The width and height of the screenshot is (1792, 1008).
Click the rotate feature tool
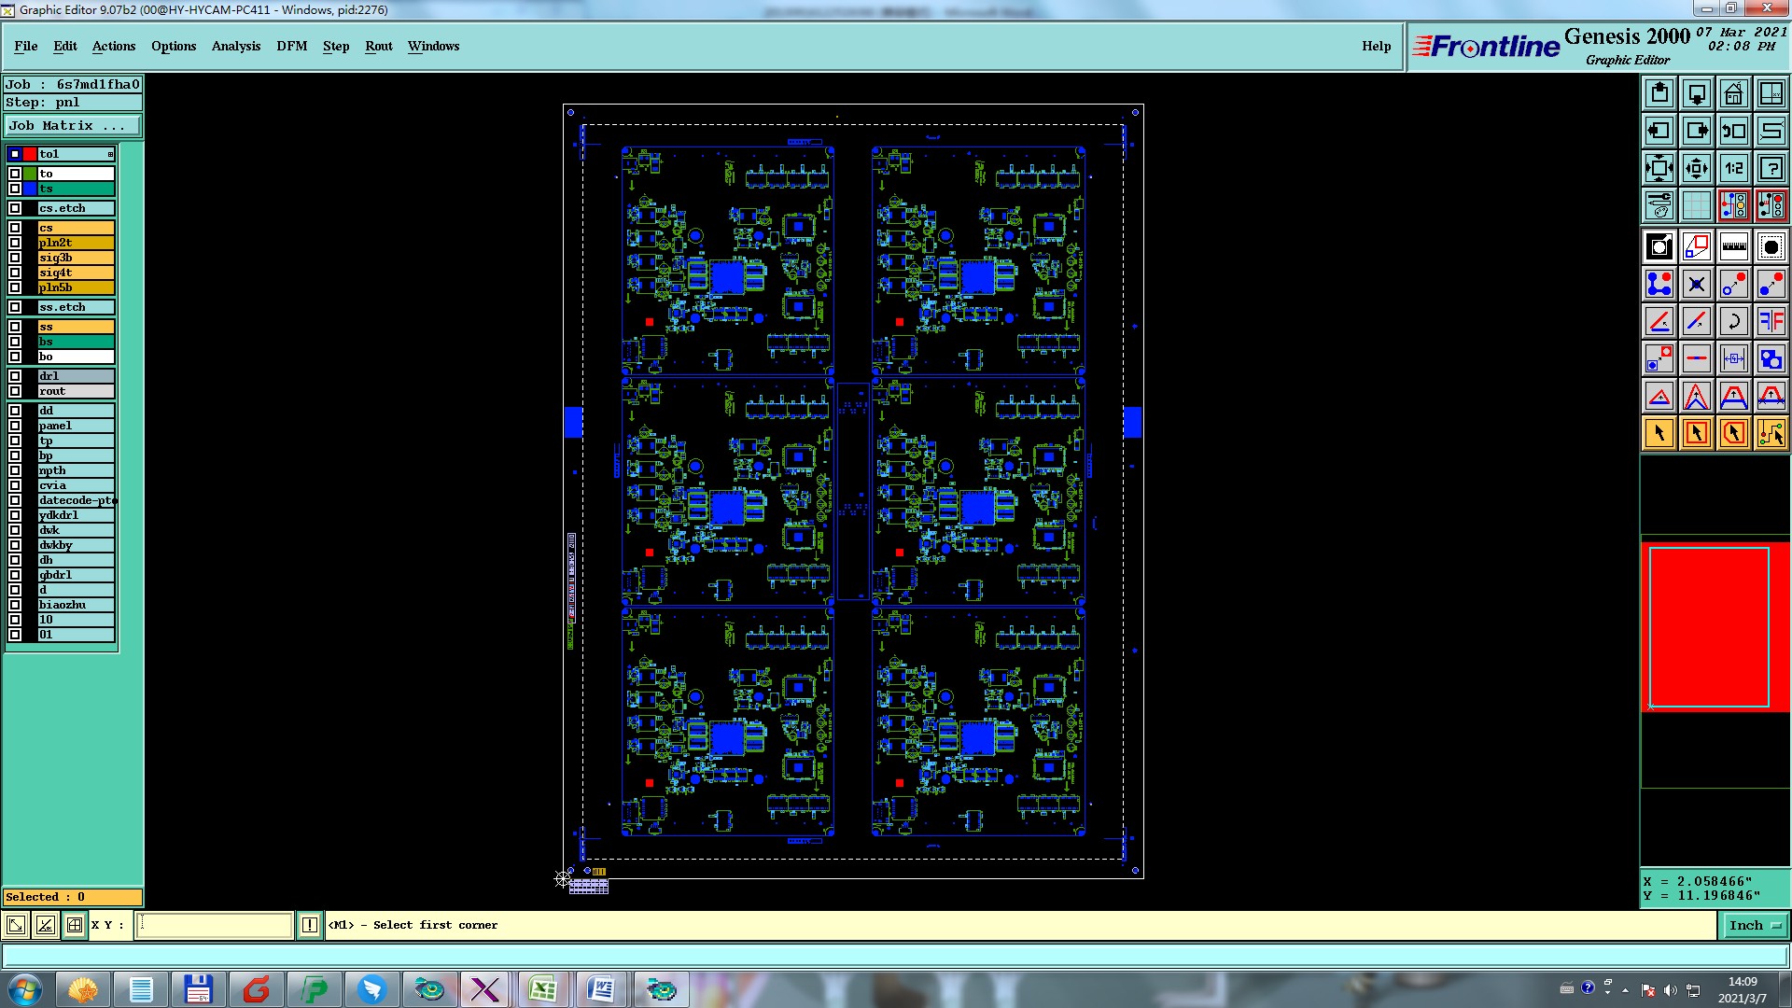coord(1733,321)
